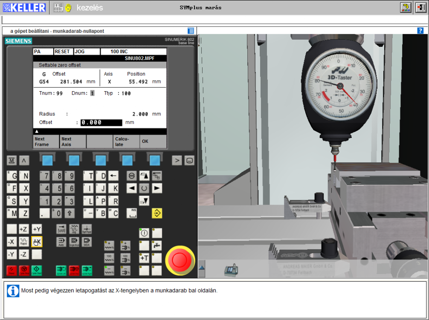429x320 pixels.
Task: Jog the axis with +Z key
Action: [x=24, y=229]
